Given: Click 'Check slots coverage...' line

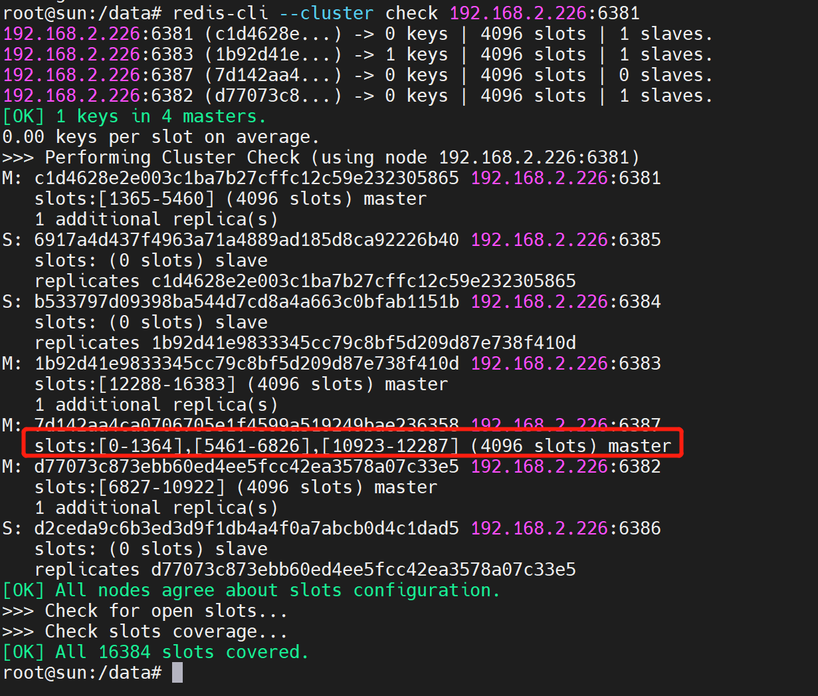Looking at the screenshot, I should tap(145, 632).
